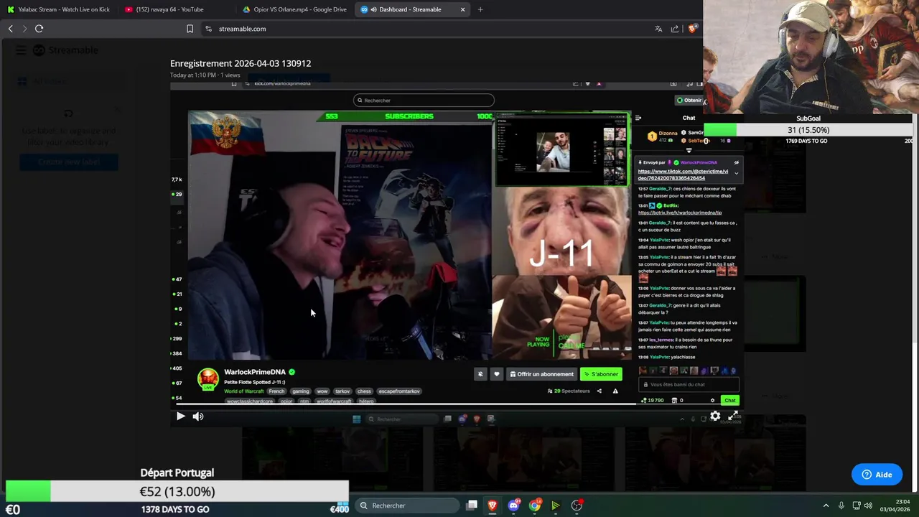Click Offrir un abonnement button
This screenshot has width=919, height=517.
pyautogui.click(x=541, y=374)
